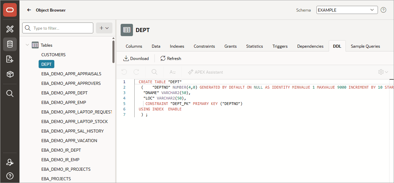This screenshot has height=183, width=394.
Task: Download the DDL script
Action: pyautogui.click(x=136, y=58)
